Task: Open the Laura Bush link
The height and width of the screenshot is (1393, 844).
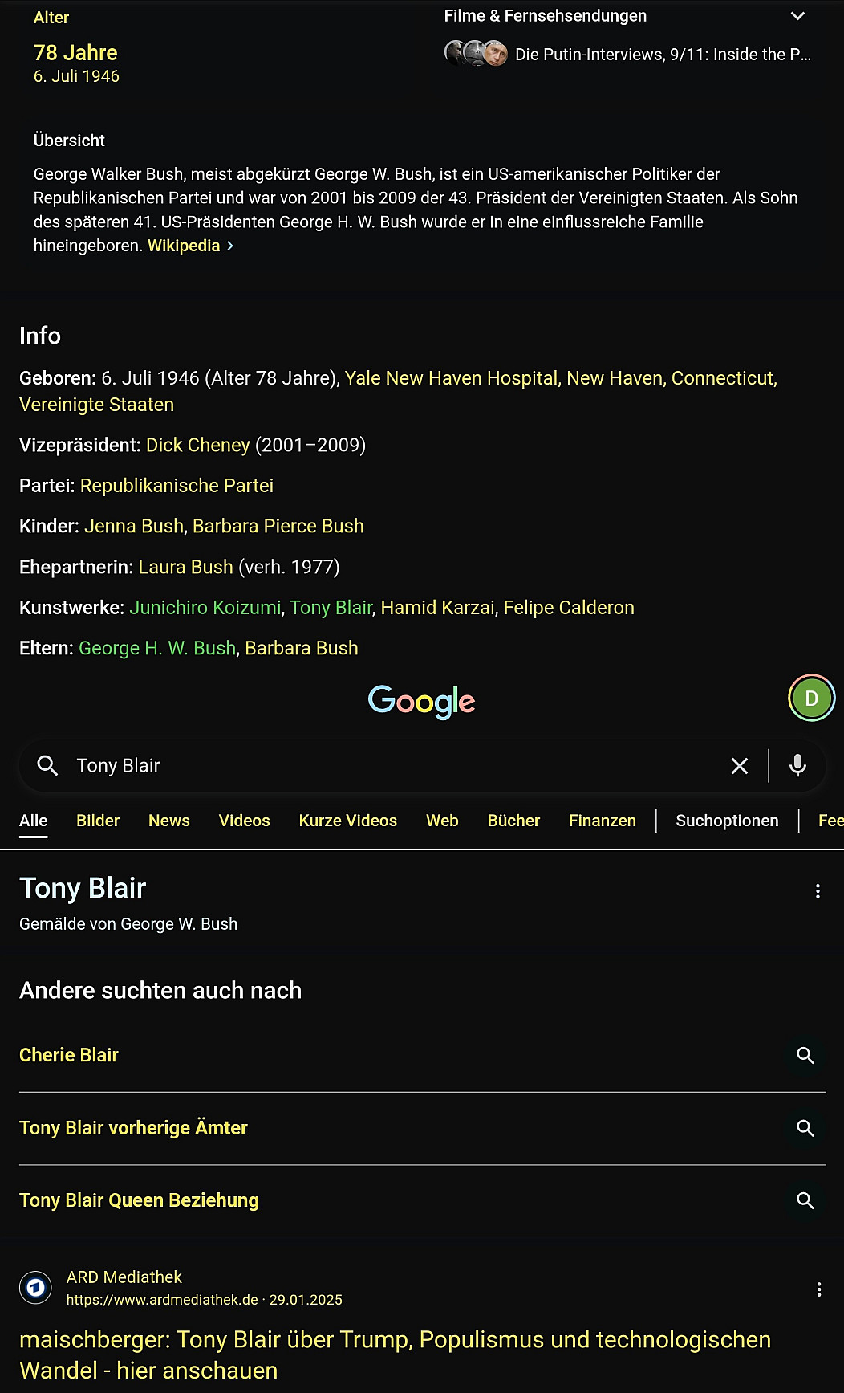Action: click(x=185, y=567)
